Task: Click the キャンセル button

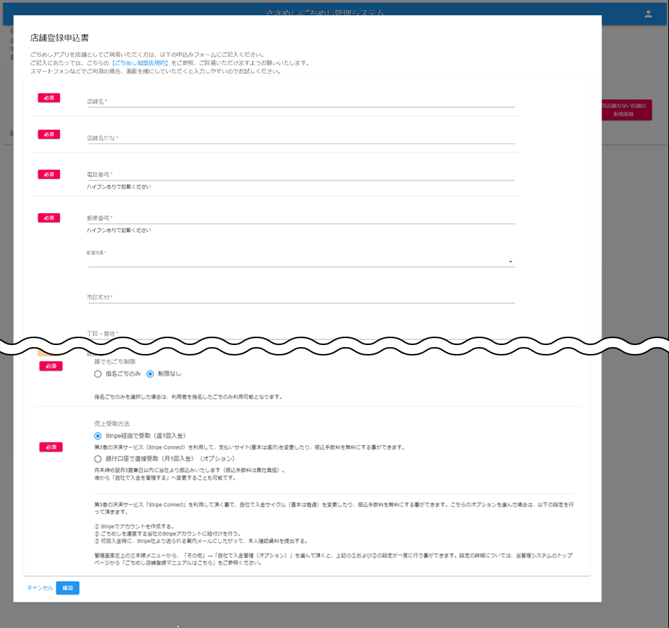Action: coord(40,588)
